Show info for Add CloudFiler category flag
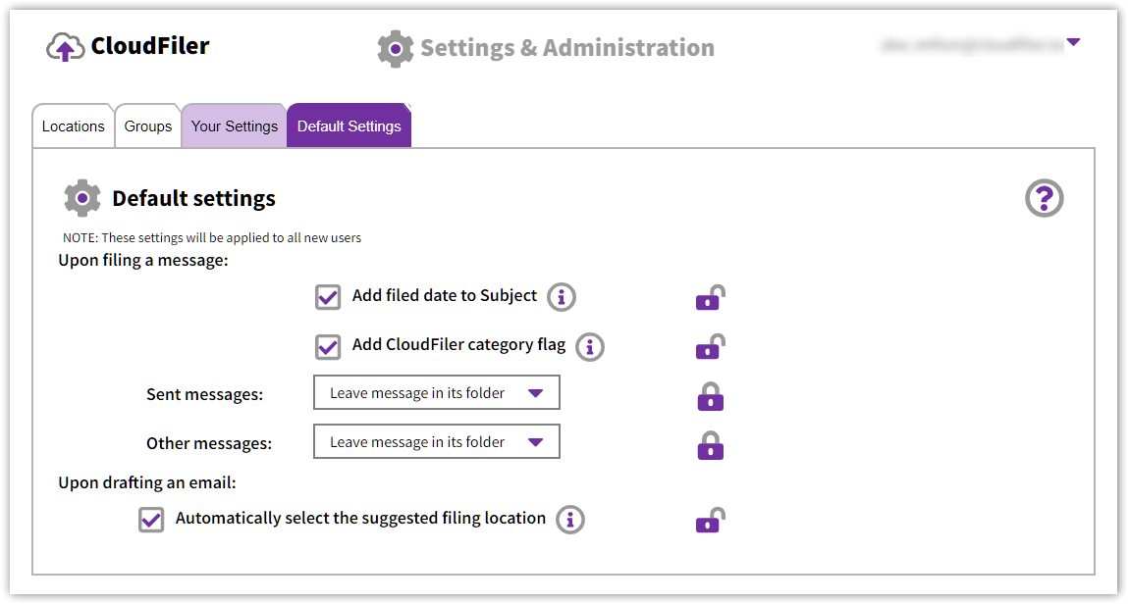Viewport: 1128px width, 604px height. [590, 348]
